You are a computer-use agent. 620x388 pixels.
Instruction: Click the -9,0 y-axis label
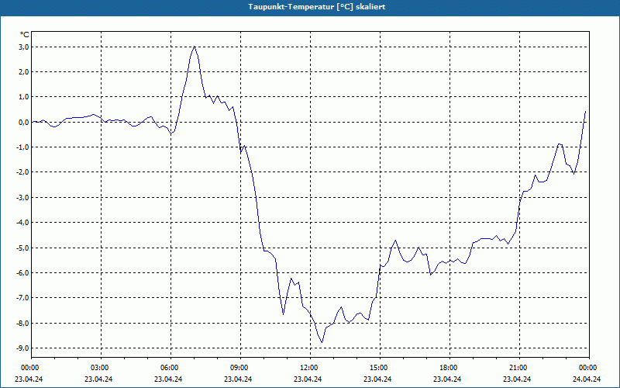point(23,348)
